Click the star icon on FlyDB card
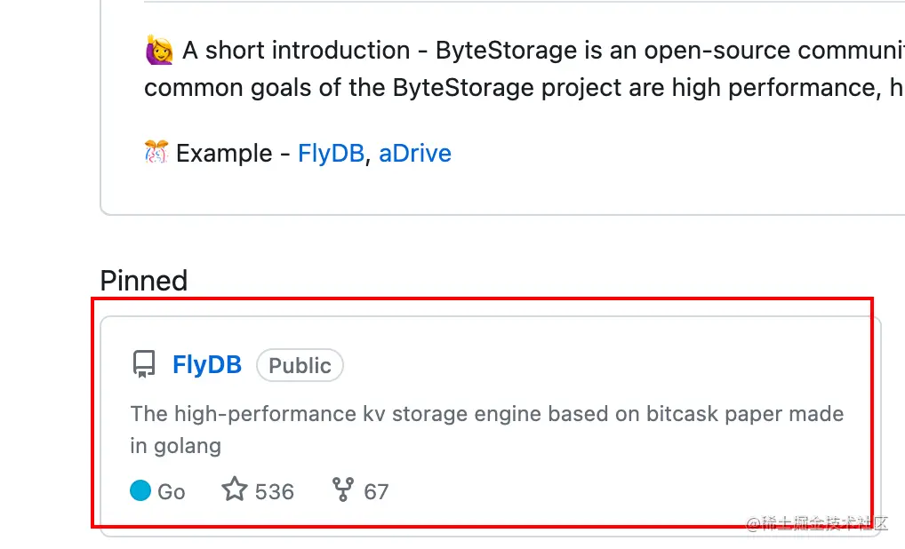 point(234,490)
